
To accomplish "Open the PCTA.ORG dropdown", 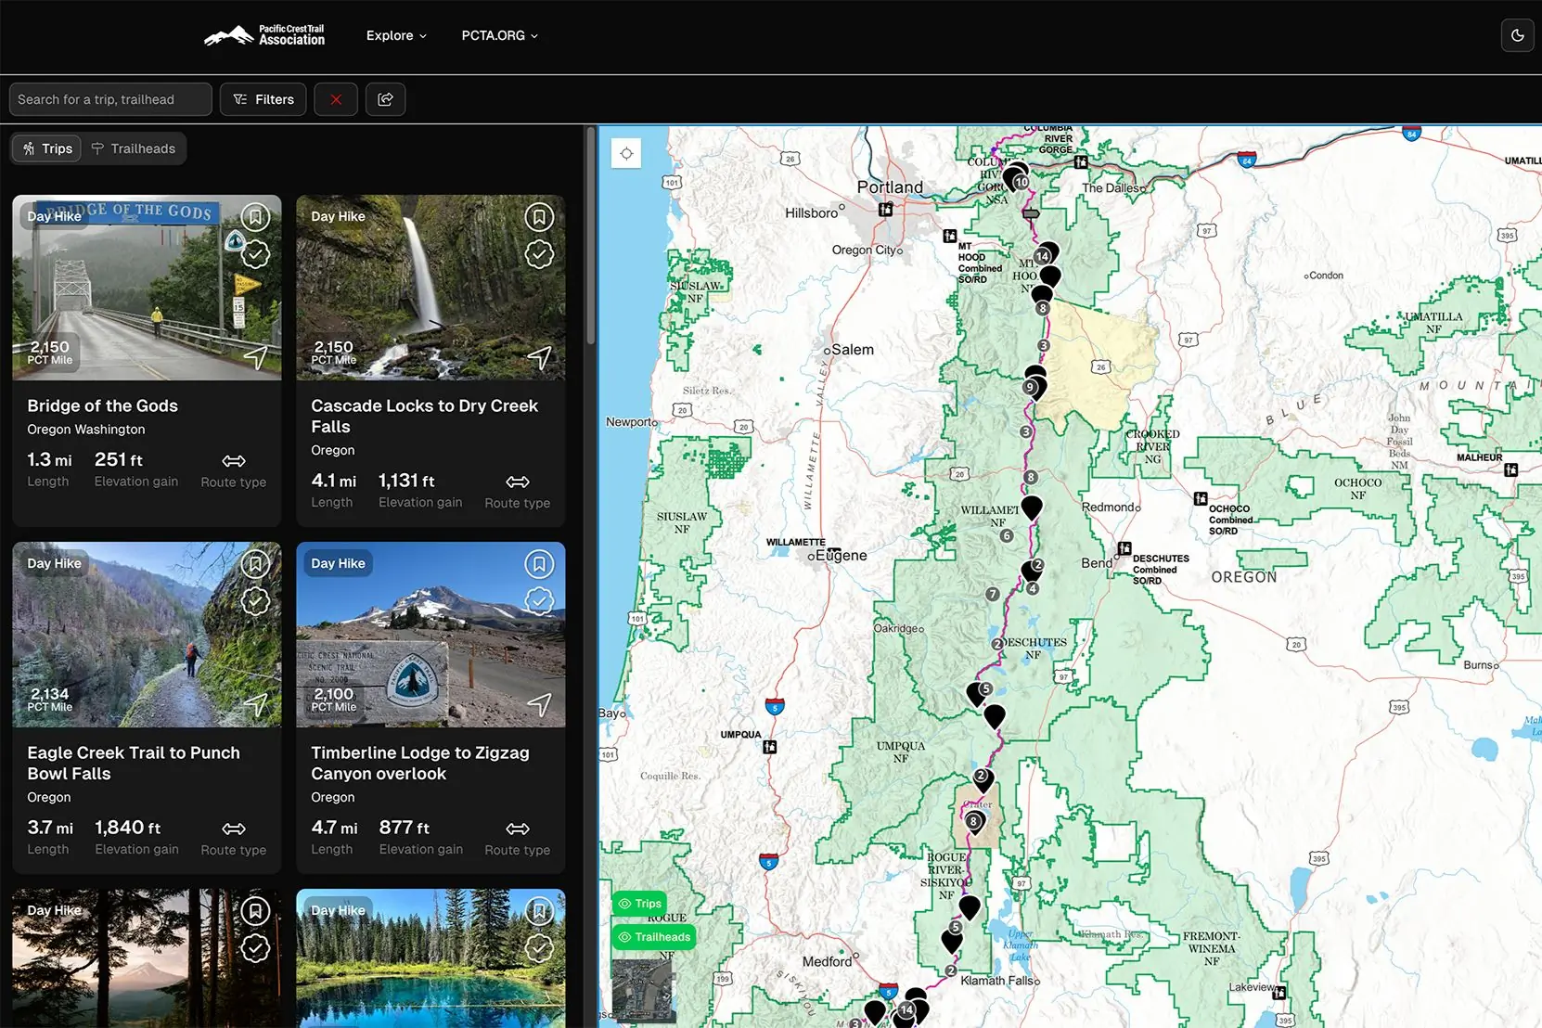I will click(499, 35).
